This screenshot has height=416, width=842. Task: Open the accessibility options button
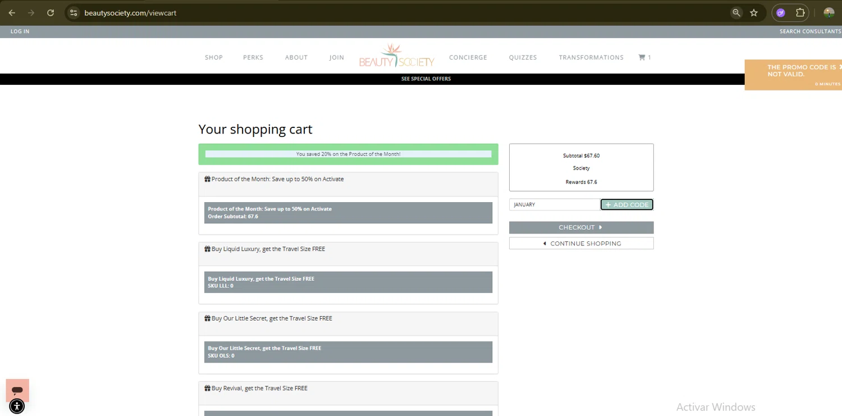[17, 406]
